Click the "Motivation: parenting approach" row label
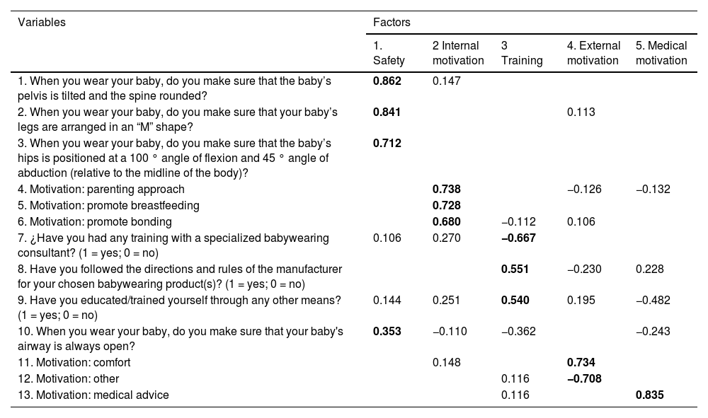 coord(101,190)
